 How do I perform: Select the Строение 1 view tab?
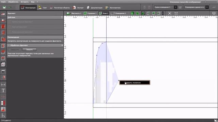coord(90,13)
